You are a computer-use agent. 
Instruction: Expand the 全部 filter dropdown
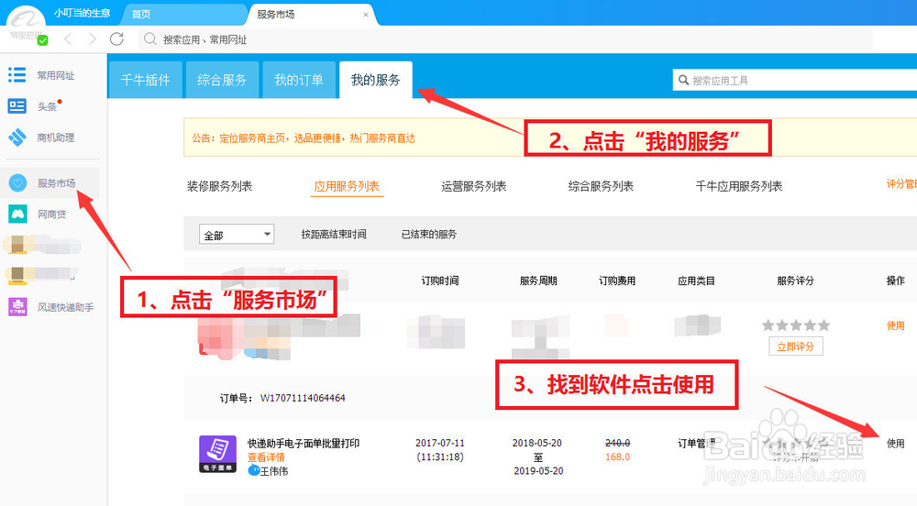point(237,235)
